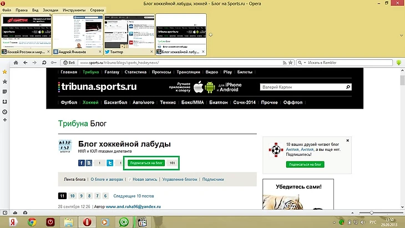
Task: Switch to Хоккей России и мир tab
Action: click(26, 34)
